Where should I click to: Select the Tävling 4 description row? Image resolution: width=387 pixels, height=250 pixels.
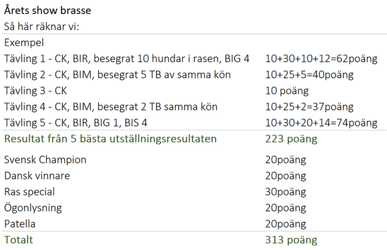click(111, 107)
